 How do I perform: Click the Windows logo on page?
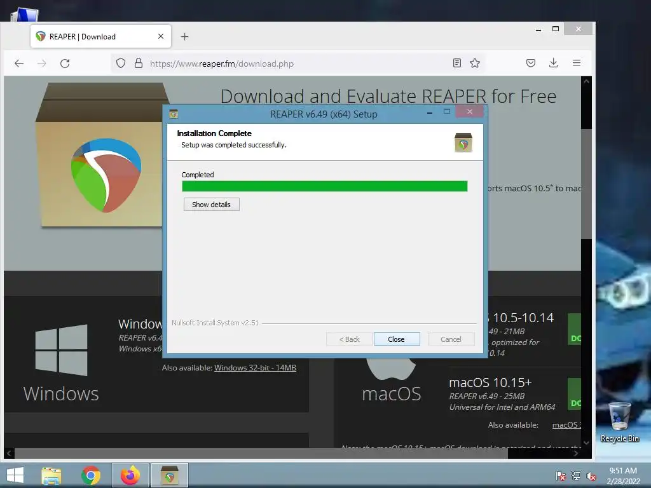pos(61,350)
